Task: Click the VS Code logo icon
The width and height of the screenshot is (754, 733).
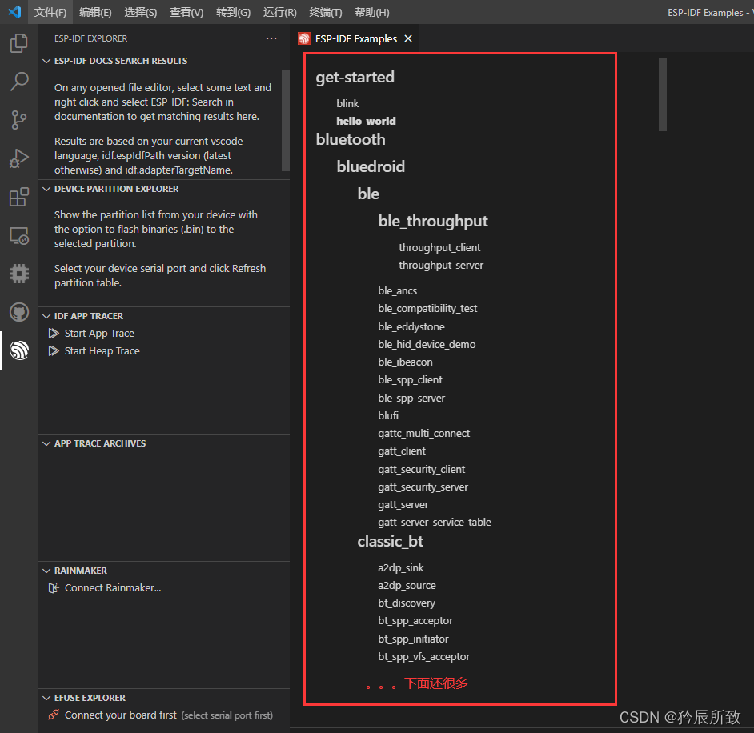Action: click(15, 11)
